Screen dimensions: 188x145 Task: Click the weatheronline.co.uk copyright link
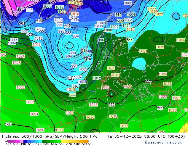tap(163, 142)
